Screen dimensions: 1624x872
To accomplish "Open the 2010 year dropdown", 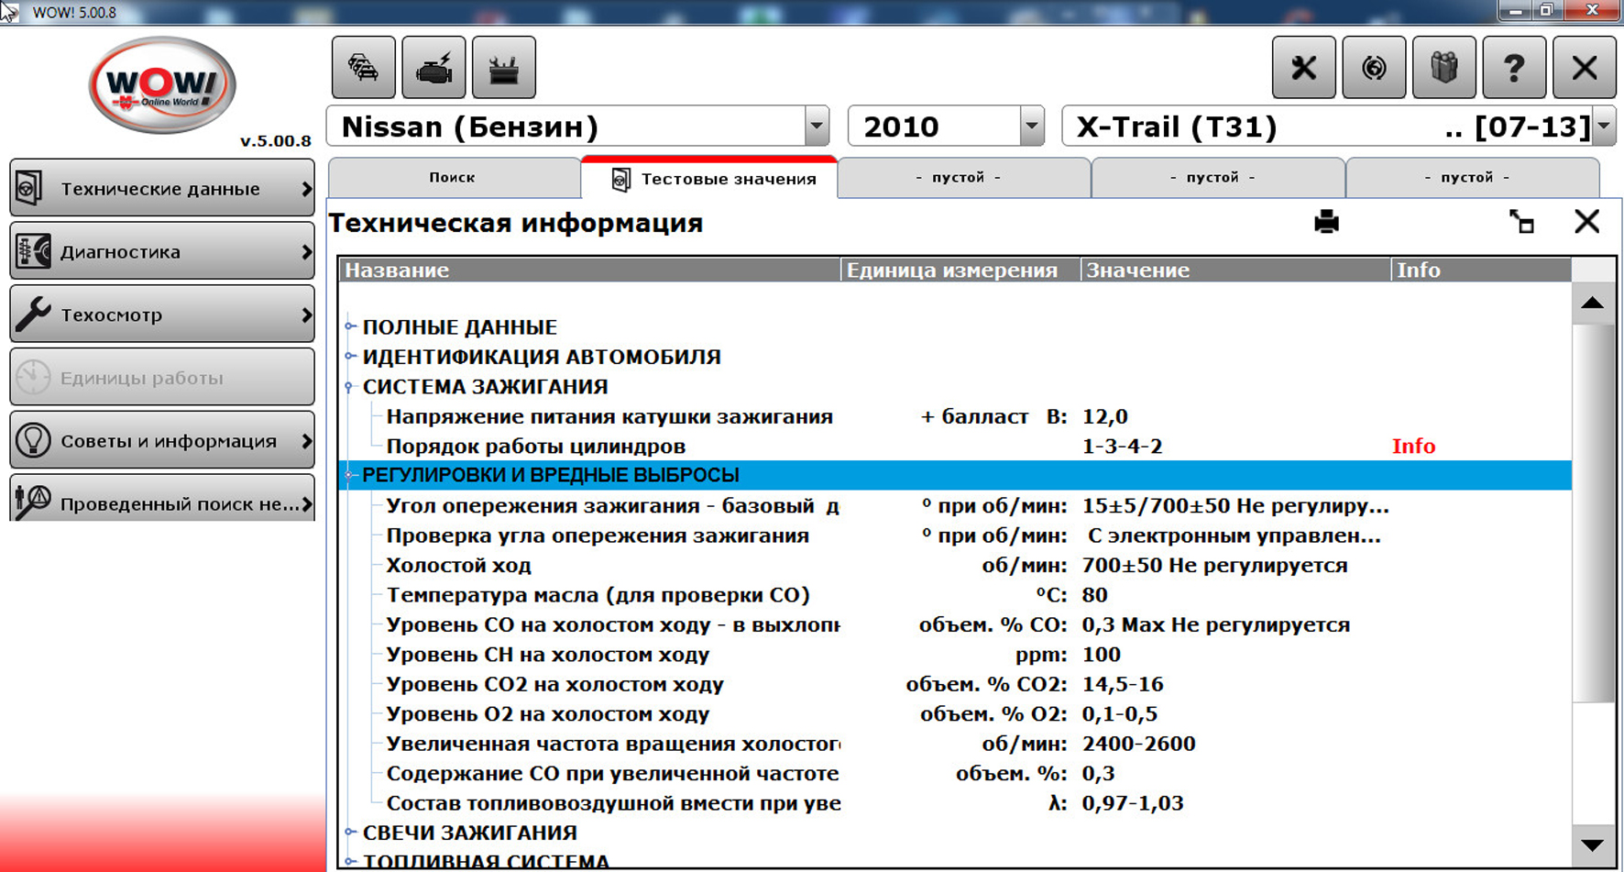I will pyautogui.click(x=1031, y=127).
